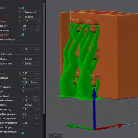This screenshot has height=138, width=138.
Task: Click the xy distance field 0.36
Action: coord(31,123)
